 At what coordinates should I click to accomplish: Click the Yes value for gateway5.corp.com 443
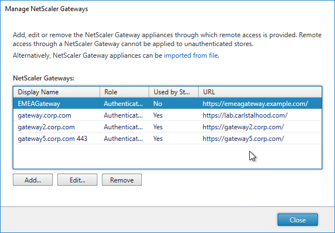pos(158,139)
